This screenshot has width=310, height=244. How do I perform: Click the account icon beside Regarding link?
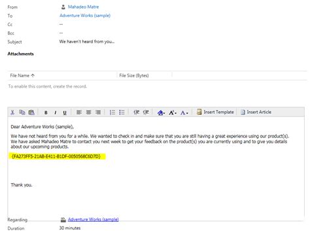pyautogui.click(x=63, y=220)
